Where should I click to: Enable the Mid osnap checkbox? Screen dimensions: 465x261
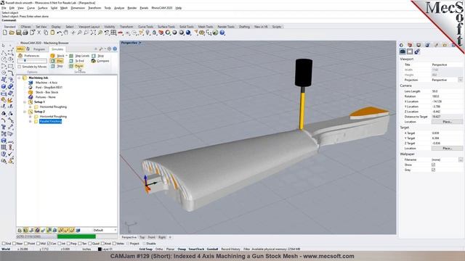[39, 244]
